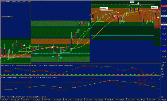
Task: Click the 237.85 price scale value
Action: pyautogui.click(x=164, y=40)
